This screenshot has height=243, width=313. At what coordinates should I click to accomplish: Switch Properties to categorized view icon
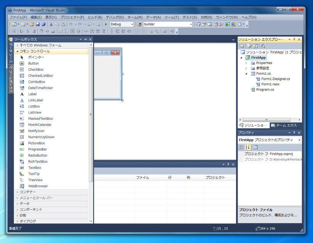(241, 147)
